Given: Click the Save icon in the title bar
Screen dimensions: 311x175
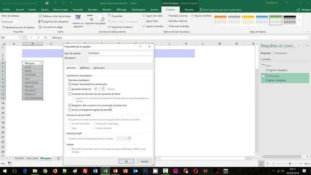Looking at the screenshot, I should click(x=47, y=3).
